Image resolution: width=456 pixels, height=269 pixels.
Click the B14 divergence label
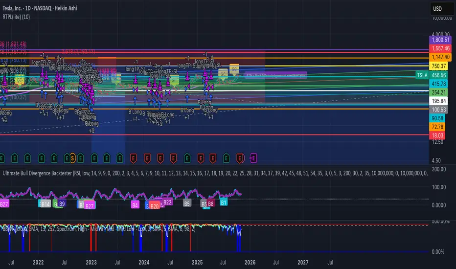click(x=45, y=204)
